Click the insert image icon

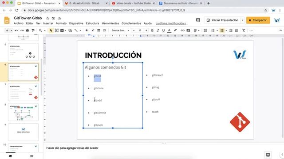coord(62,30)
